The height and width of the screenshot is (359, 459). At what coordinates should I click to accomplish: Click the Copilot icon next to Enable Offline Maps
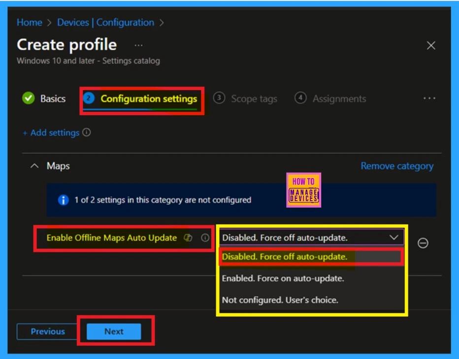point(188,238)
